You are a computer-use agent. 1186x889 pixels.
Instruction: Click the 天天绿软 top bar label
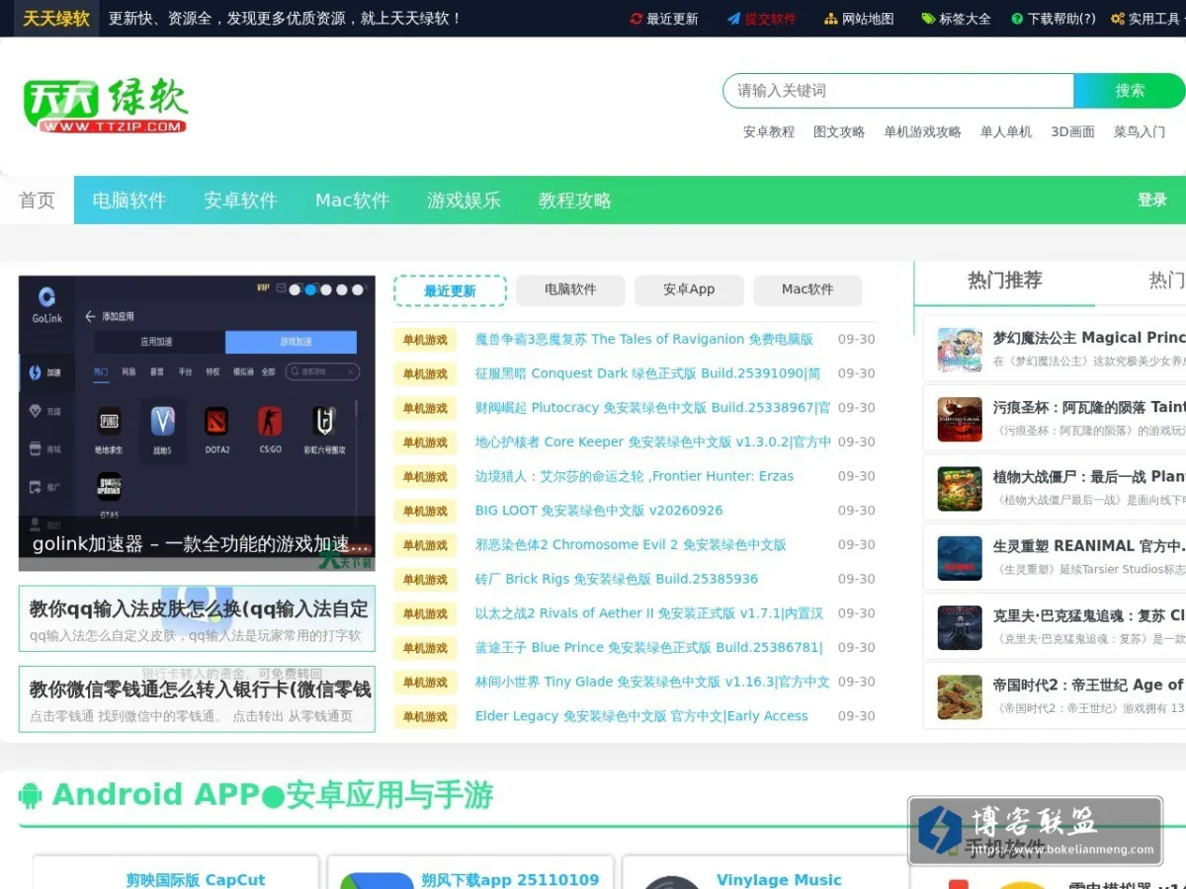(x=56, y=19)
